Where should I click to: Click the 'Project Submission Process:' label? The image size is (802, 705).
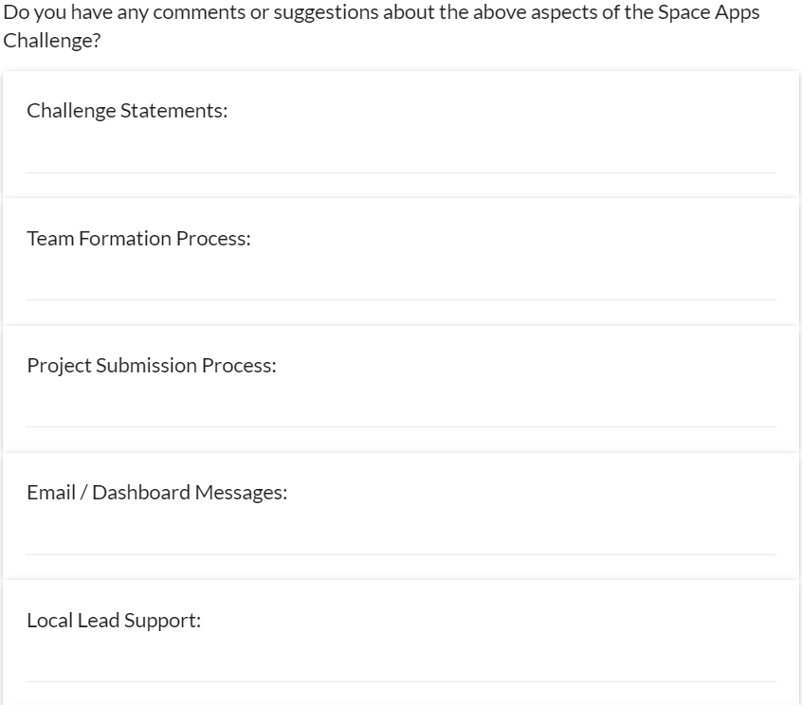point(152,366)
